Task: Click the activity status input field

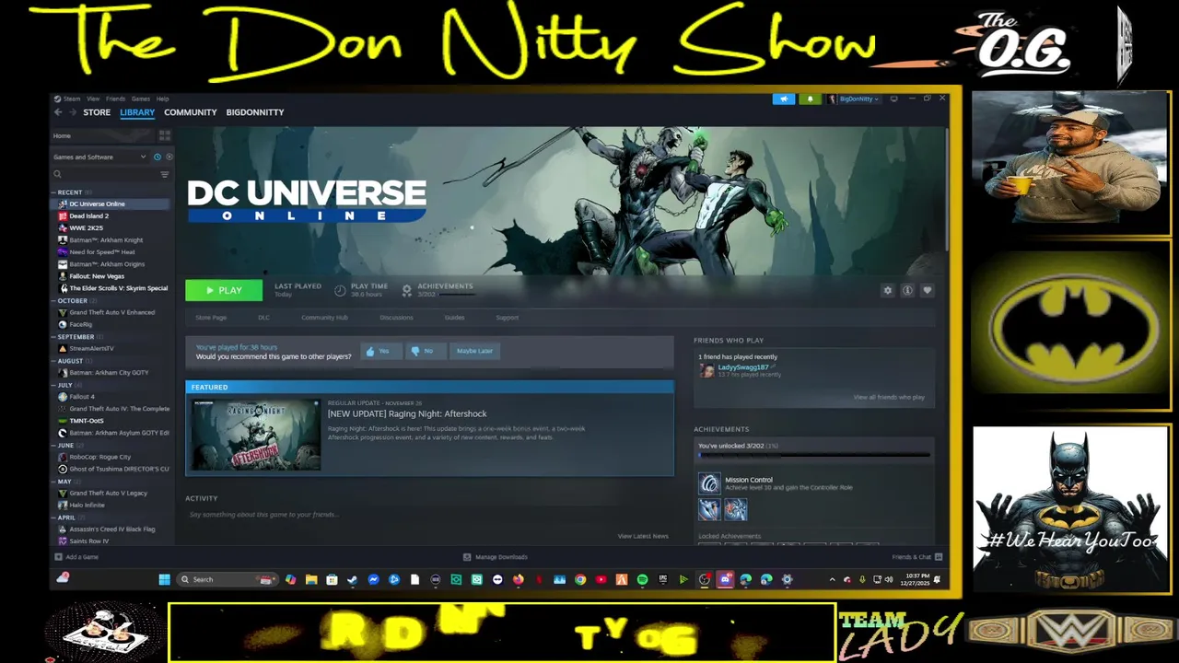Action: 429,515
